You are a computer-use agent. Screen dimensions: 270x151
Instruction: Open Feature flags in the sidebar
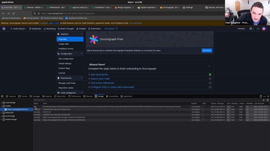64,68
